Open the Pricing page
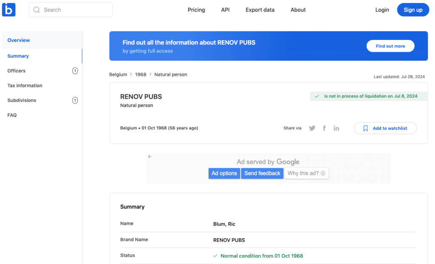This screenshot has width=435, height=264. (x=196, y=10)
